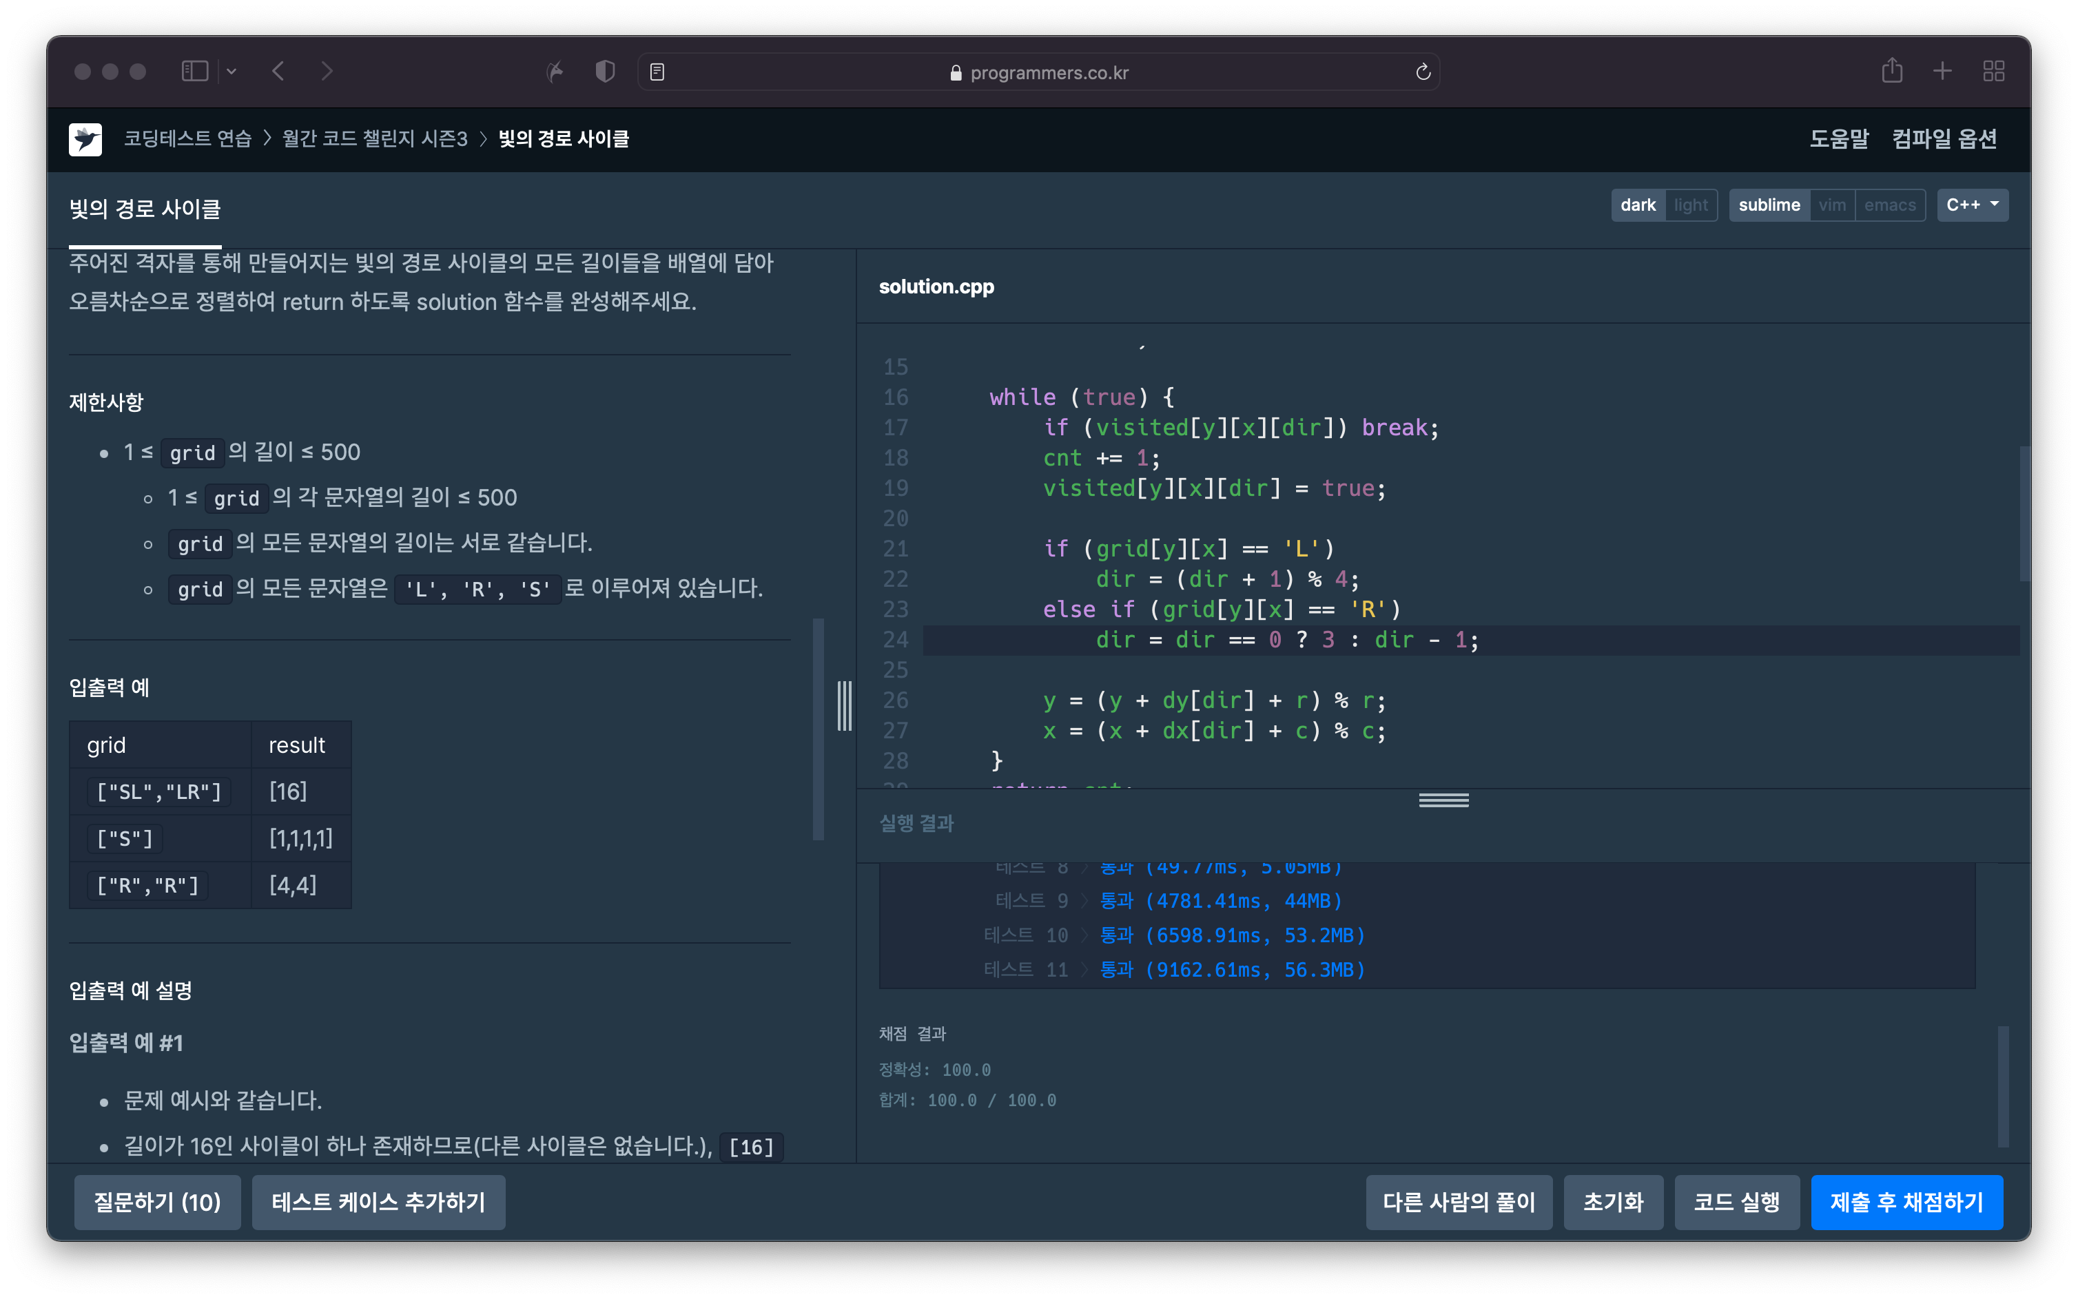Click the code editor scrollbar
This screenshot has width=2078, height=1299.
2024,514
